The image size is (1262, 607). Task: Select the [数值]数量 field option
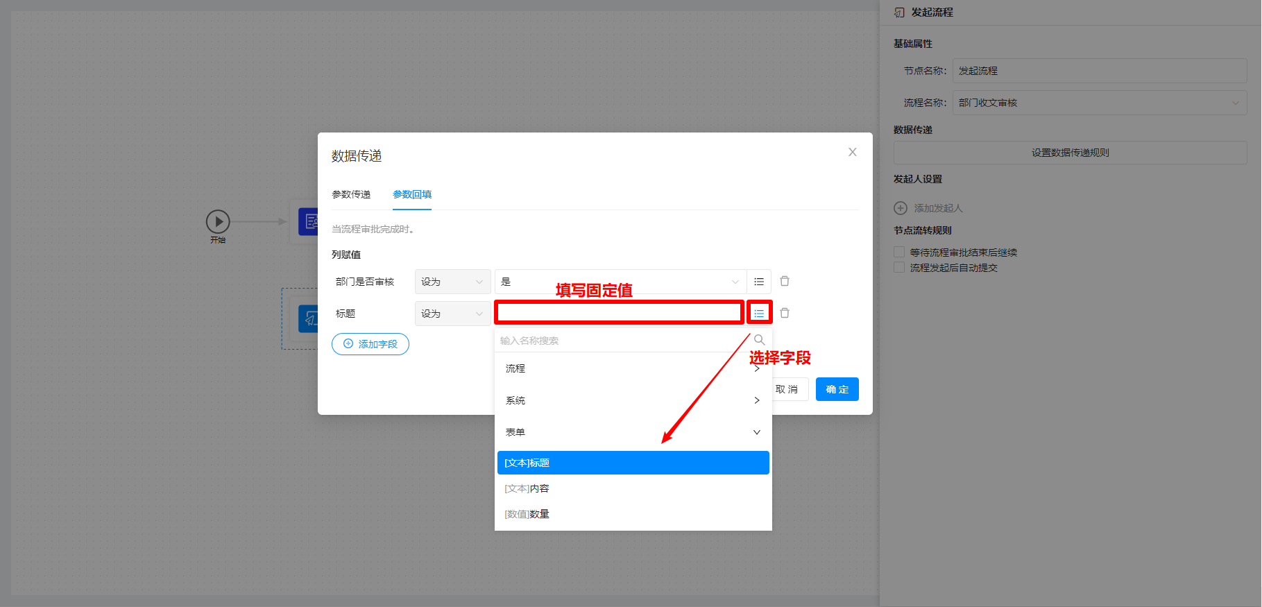pyautogui.click(x=527, y=514)
